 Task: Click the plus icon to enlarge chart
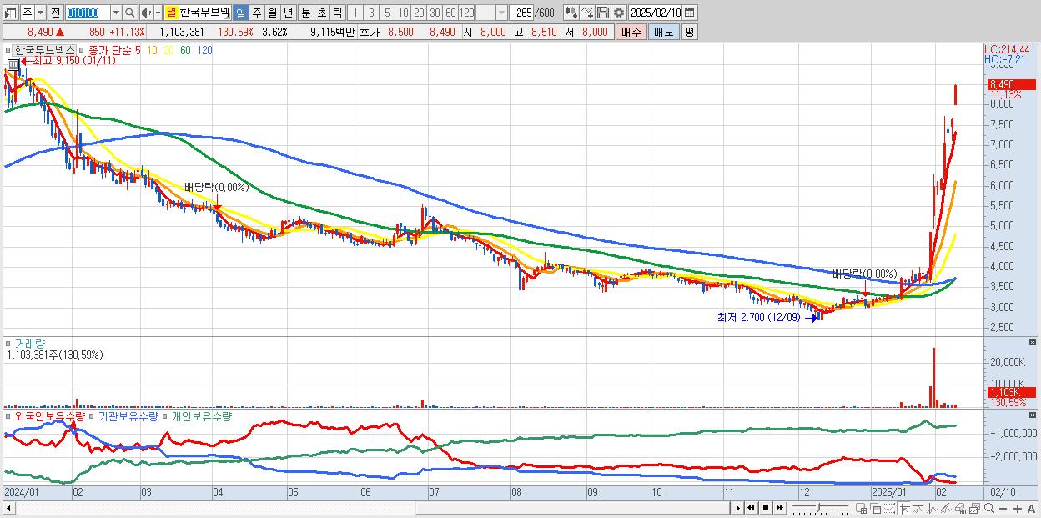[1018, 509]
